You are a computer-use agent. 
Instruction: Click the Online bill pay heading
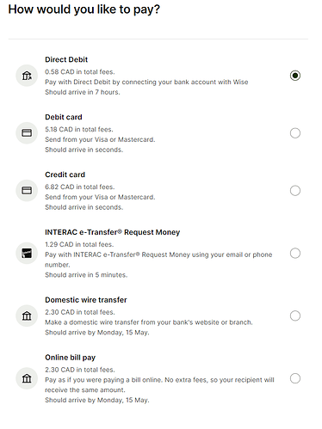point(70,358)
